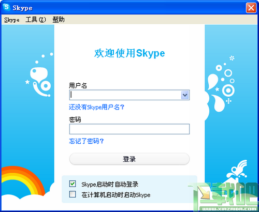
Task: Click the Skype logo icon in title bar
Action: click(x=7, y=7)
